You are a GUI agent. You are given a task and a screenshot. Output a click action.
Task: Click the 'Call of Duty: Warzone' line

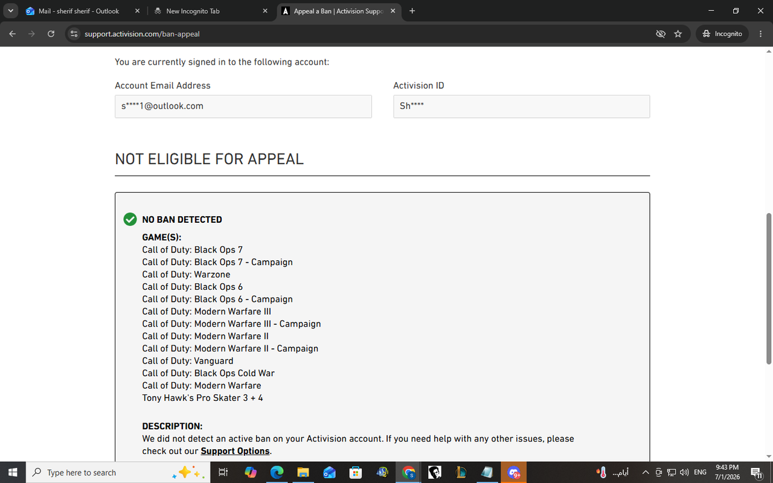[x=186, y=275]
